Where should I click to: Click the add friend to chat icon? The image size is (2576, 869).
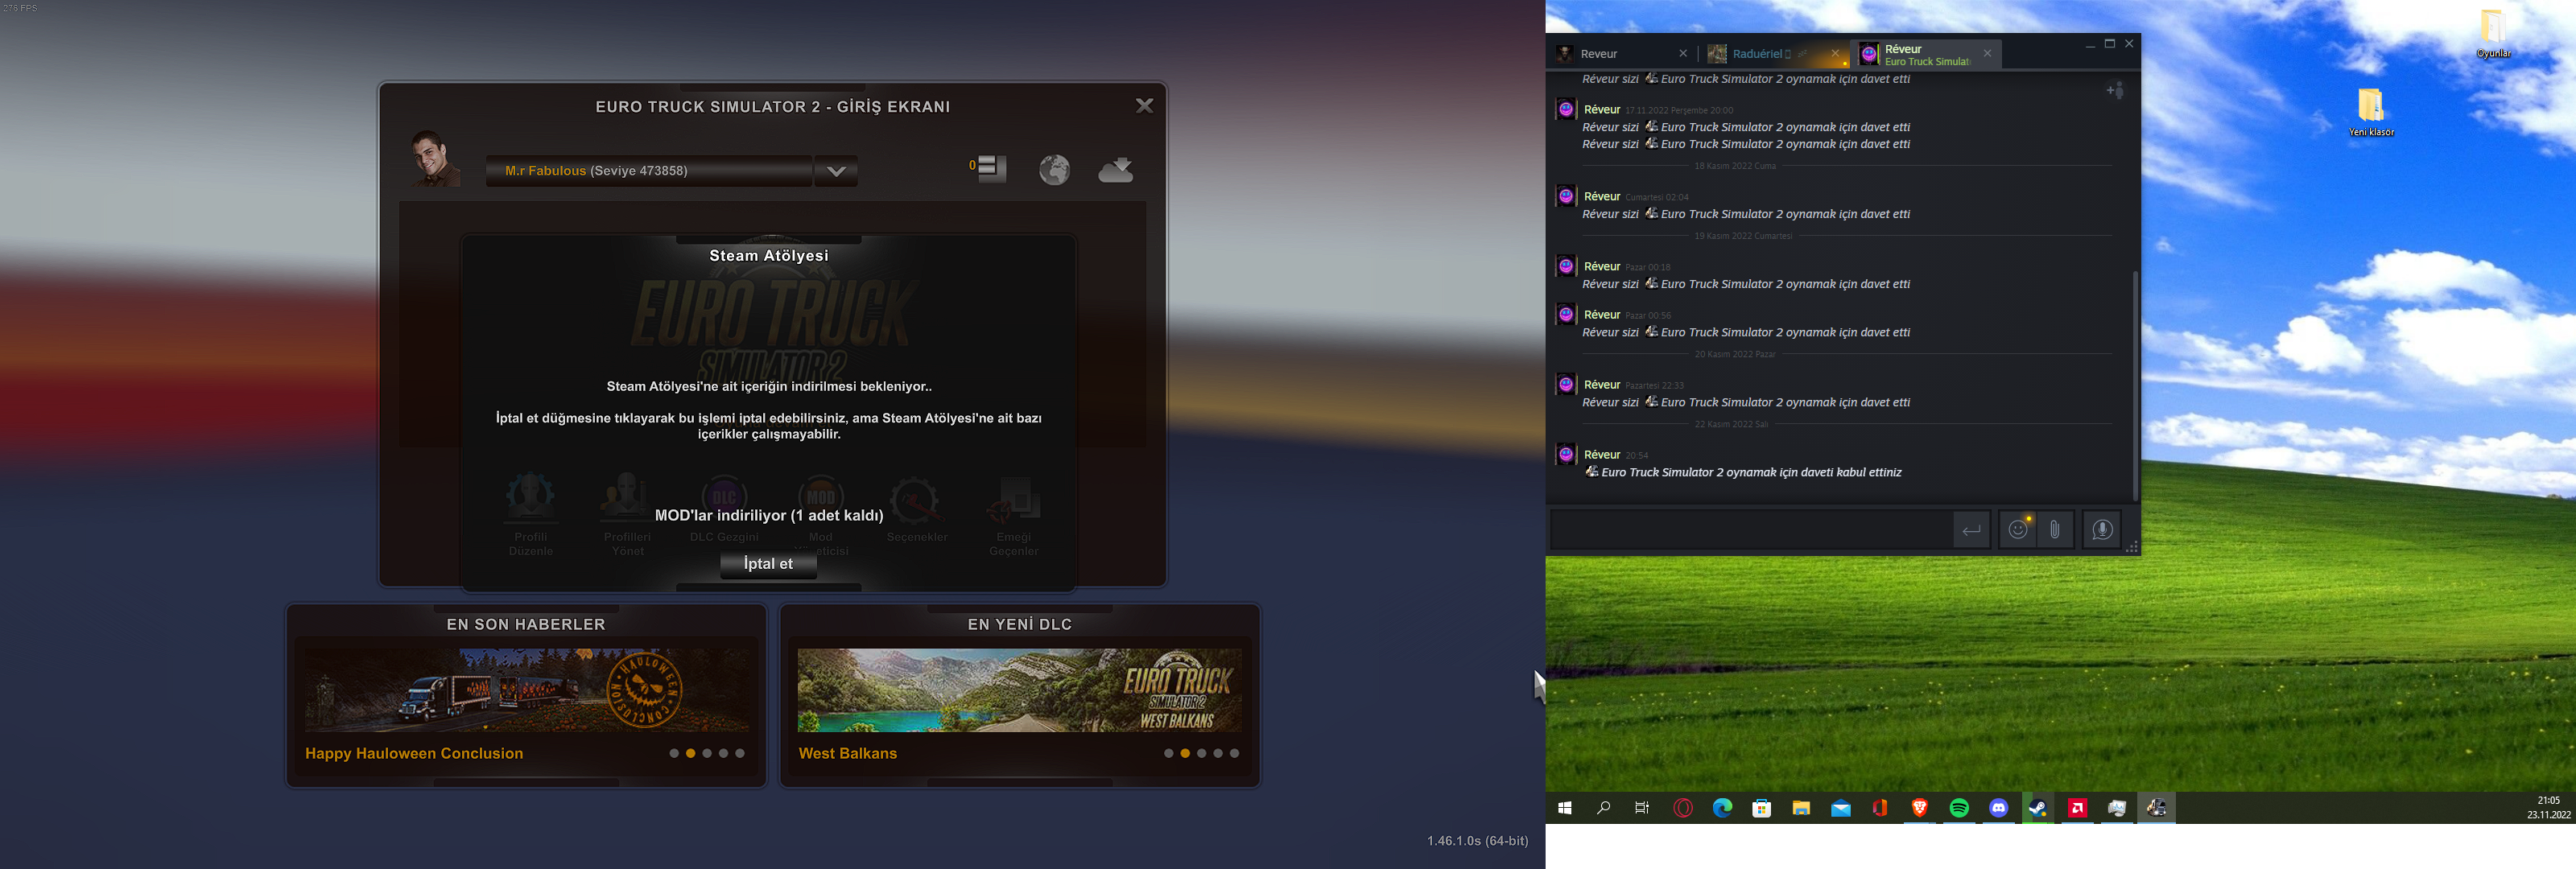2115,91
